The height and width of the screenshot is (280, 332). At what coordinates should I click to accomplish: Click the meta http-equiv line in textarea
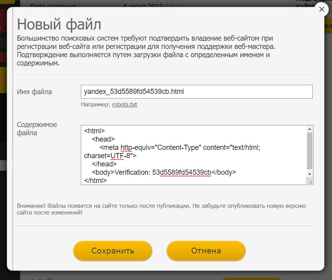tap(172, 151)
